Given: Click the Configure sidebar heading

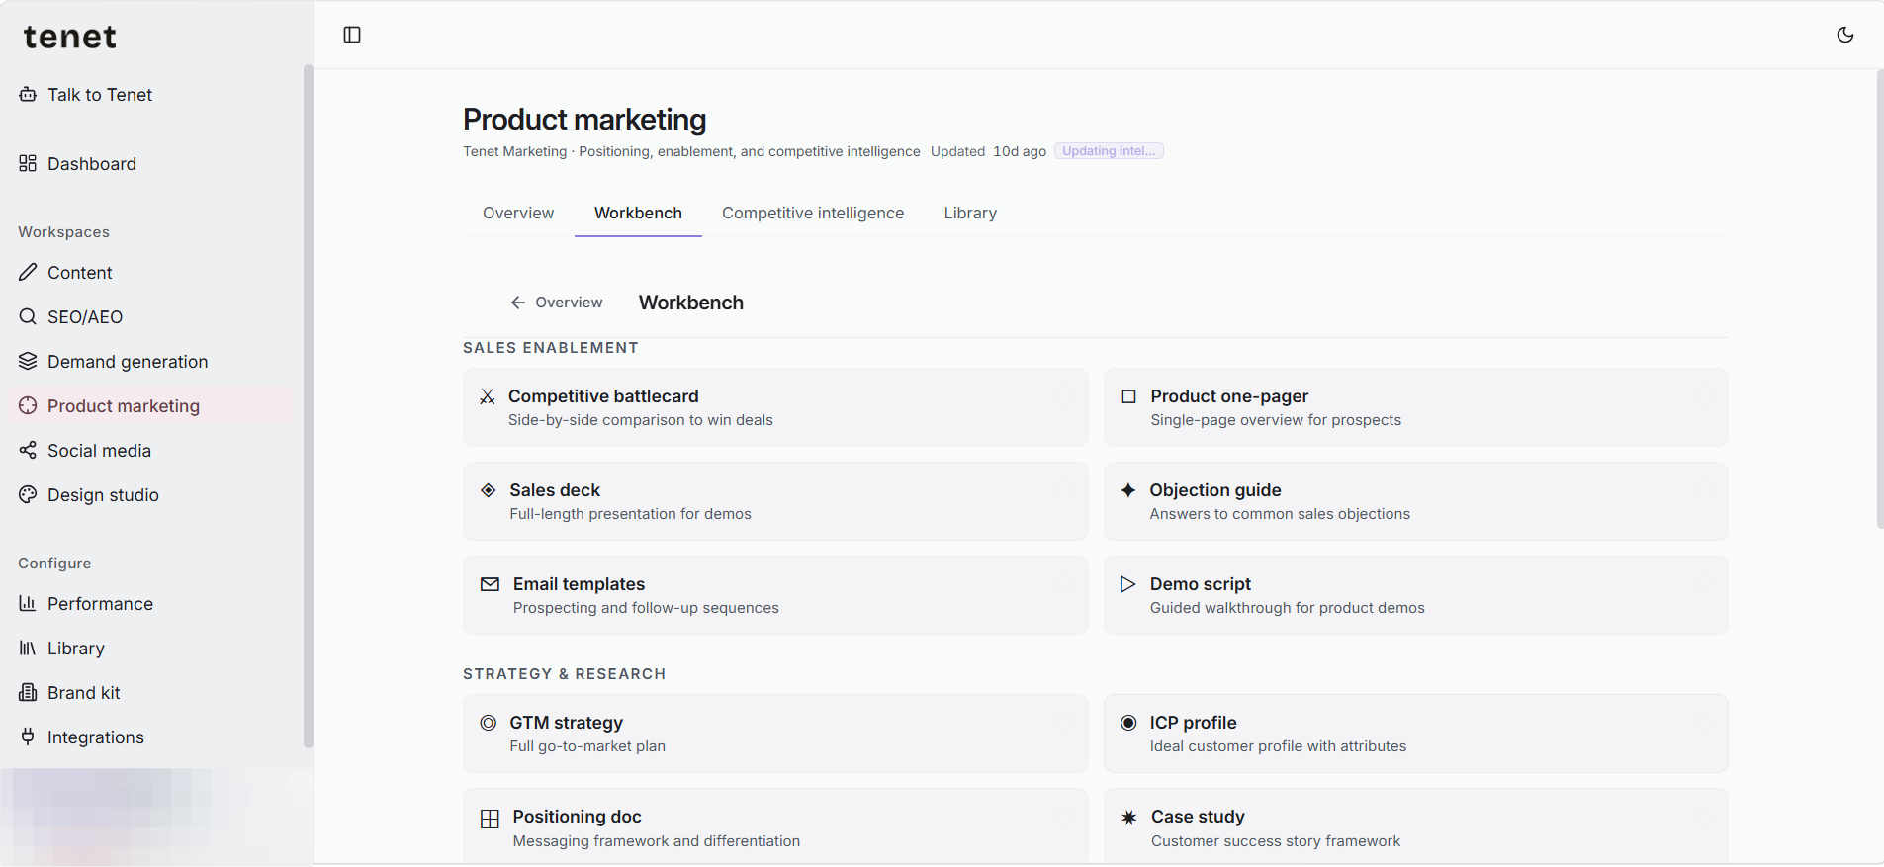Looking at the screenshot, I should point(54,564).
